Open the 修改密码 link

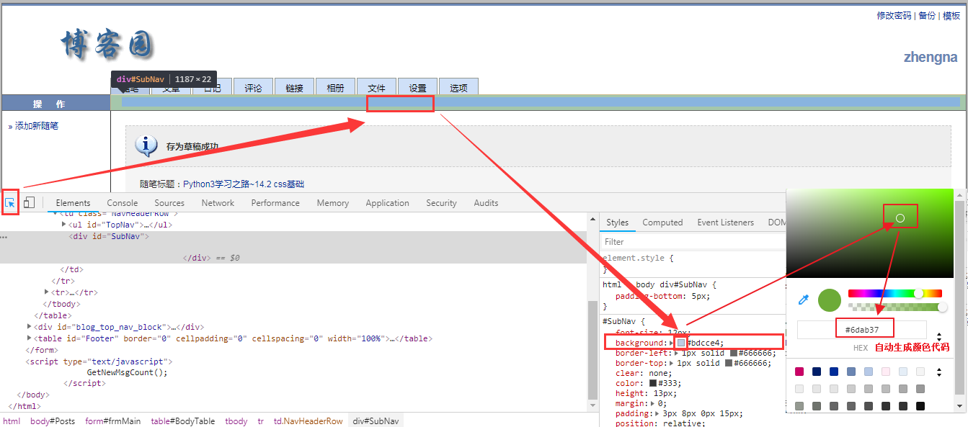click(893, 16)
